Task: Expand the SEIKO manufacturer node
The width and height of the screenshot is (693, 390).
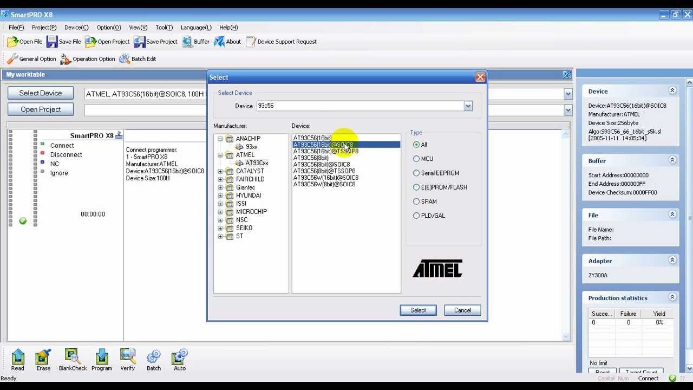Action: coord(220,228)
